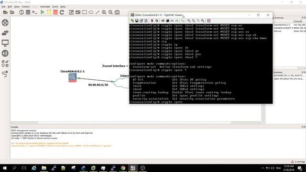Click the 2 warnings status indicator

pos(298,161)
